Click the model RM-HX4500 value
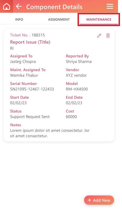 pyautogui.click(x=77, y=89)
